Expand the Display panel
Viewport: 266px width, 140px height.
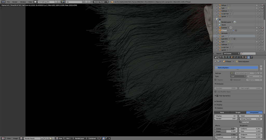(219, 105)
